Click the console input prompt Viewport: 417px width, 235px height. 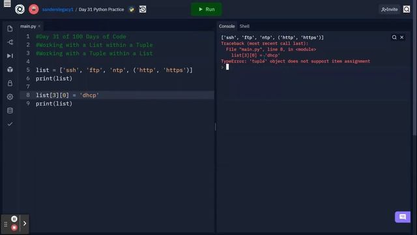coord(227,67)
